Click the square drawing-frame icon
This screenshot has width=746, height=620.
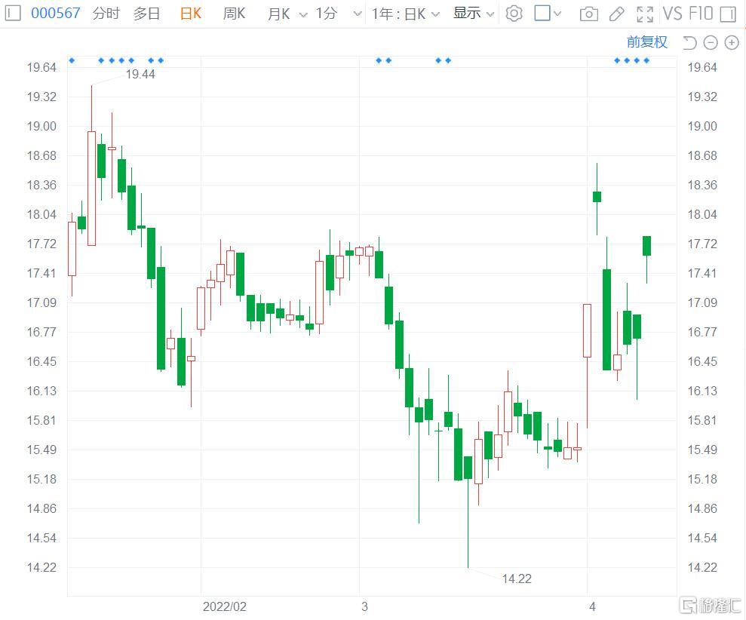(x=542, y=14)
